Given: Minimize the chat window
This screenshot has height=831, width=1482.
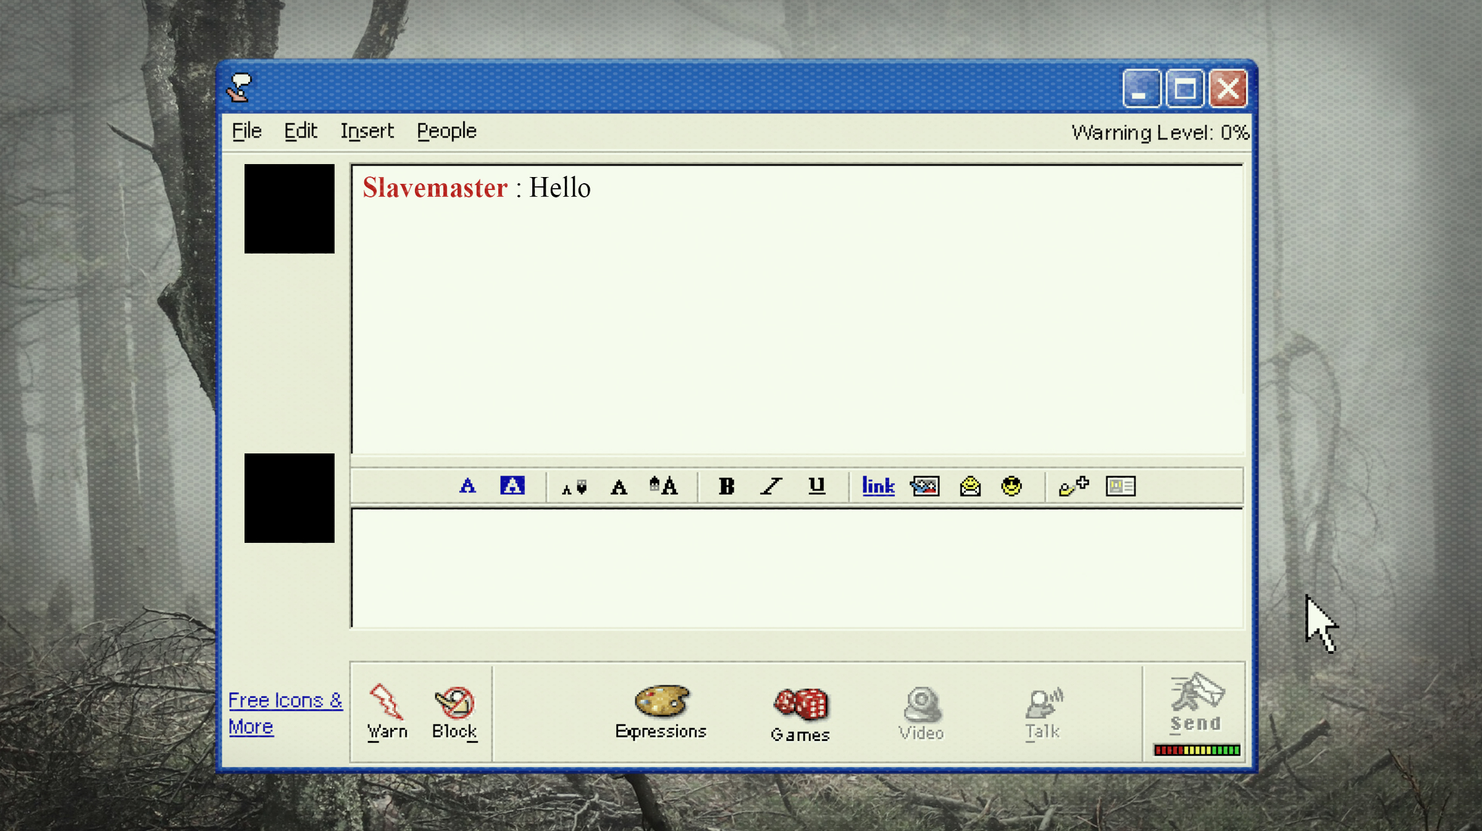Looking at the screenshot, I should (1141, 89).
